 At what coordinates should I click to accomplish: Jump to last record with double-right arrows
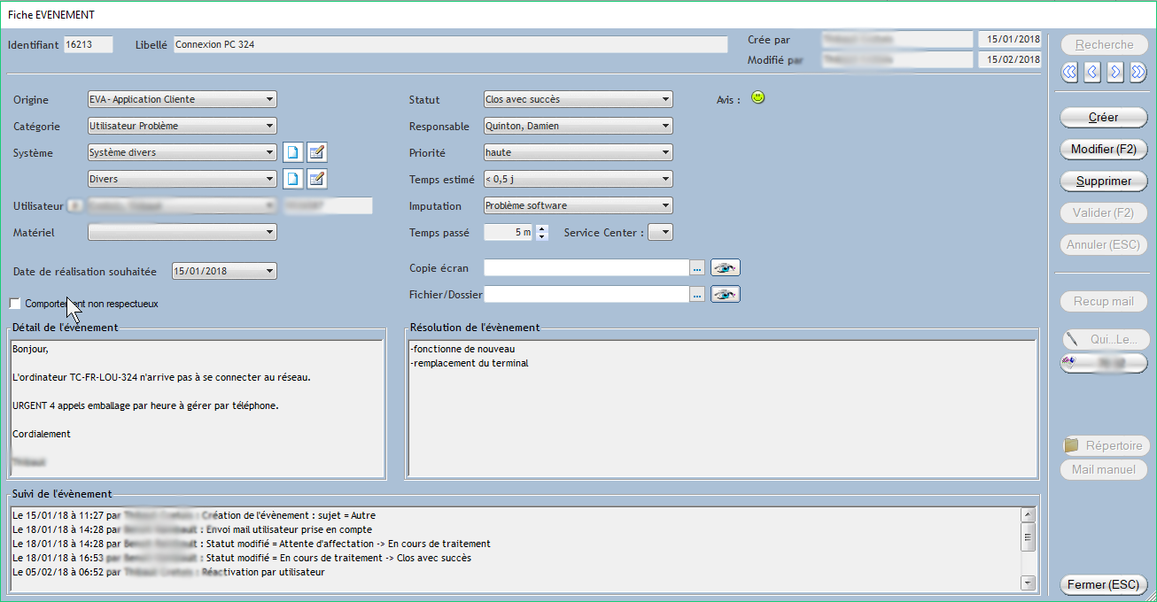click(x=1138, y=72)
